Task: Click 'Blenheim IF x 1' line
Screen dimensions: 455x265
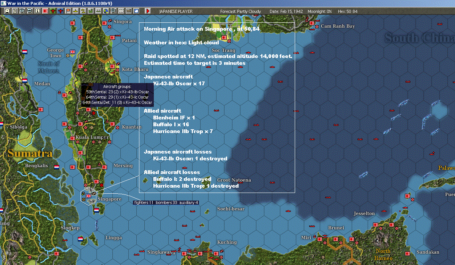Action: pos(174,118)
